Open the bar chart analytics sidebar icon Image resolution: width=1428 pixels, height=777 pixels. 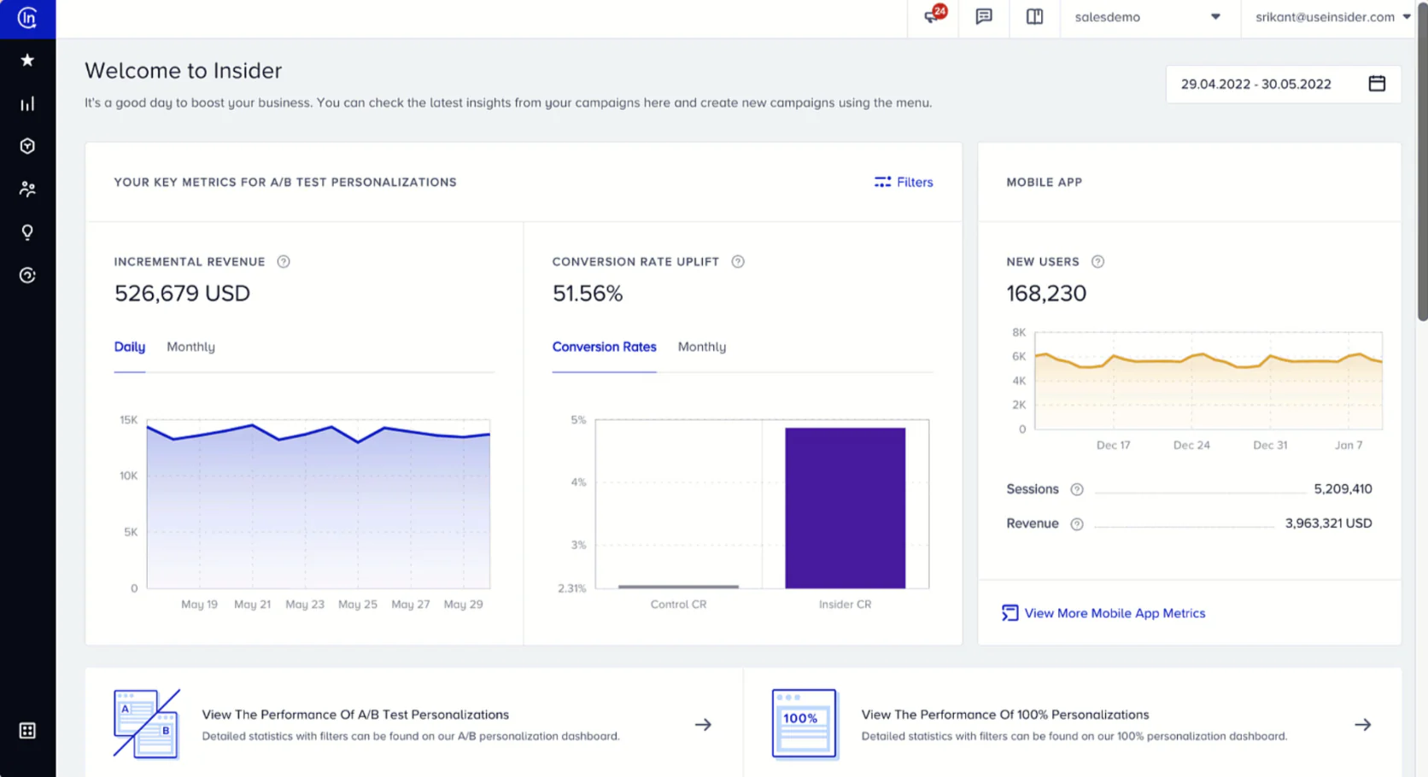pyautogui.click(x=27, y=103)
